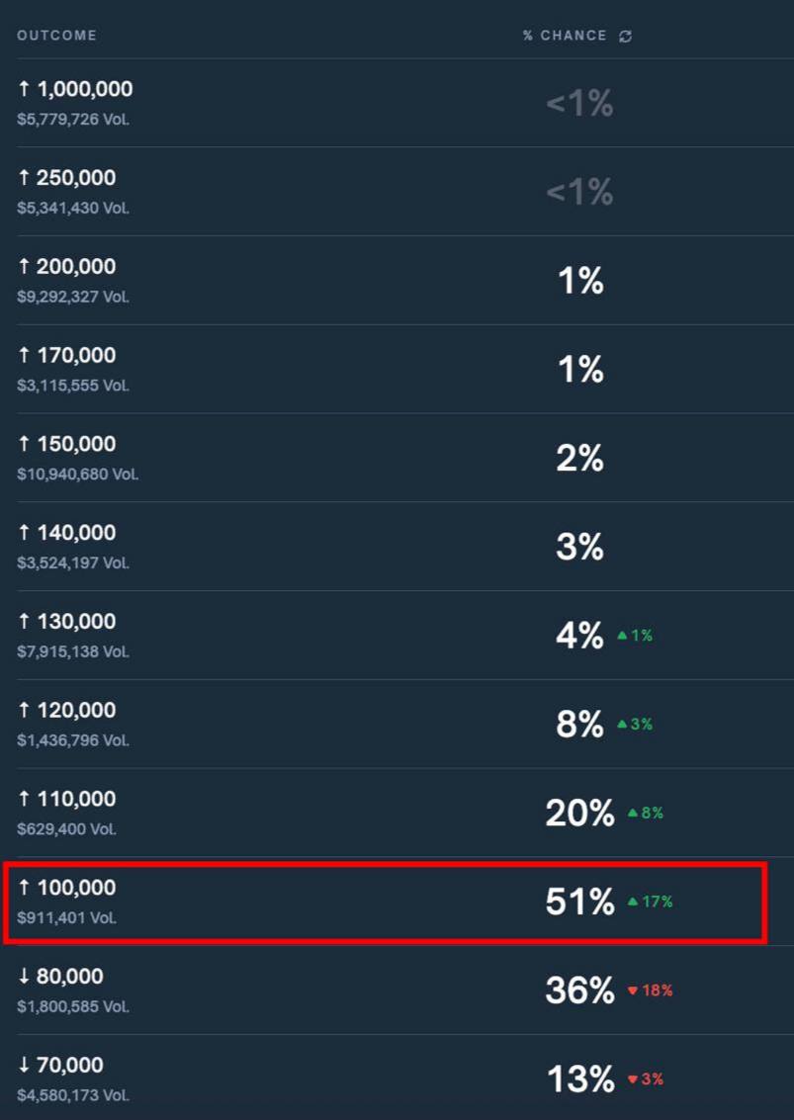Click the green up indicator beside 20%

tap(635, 813)
